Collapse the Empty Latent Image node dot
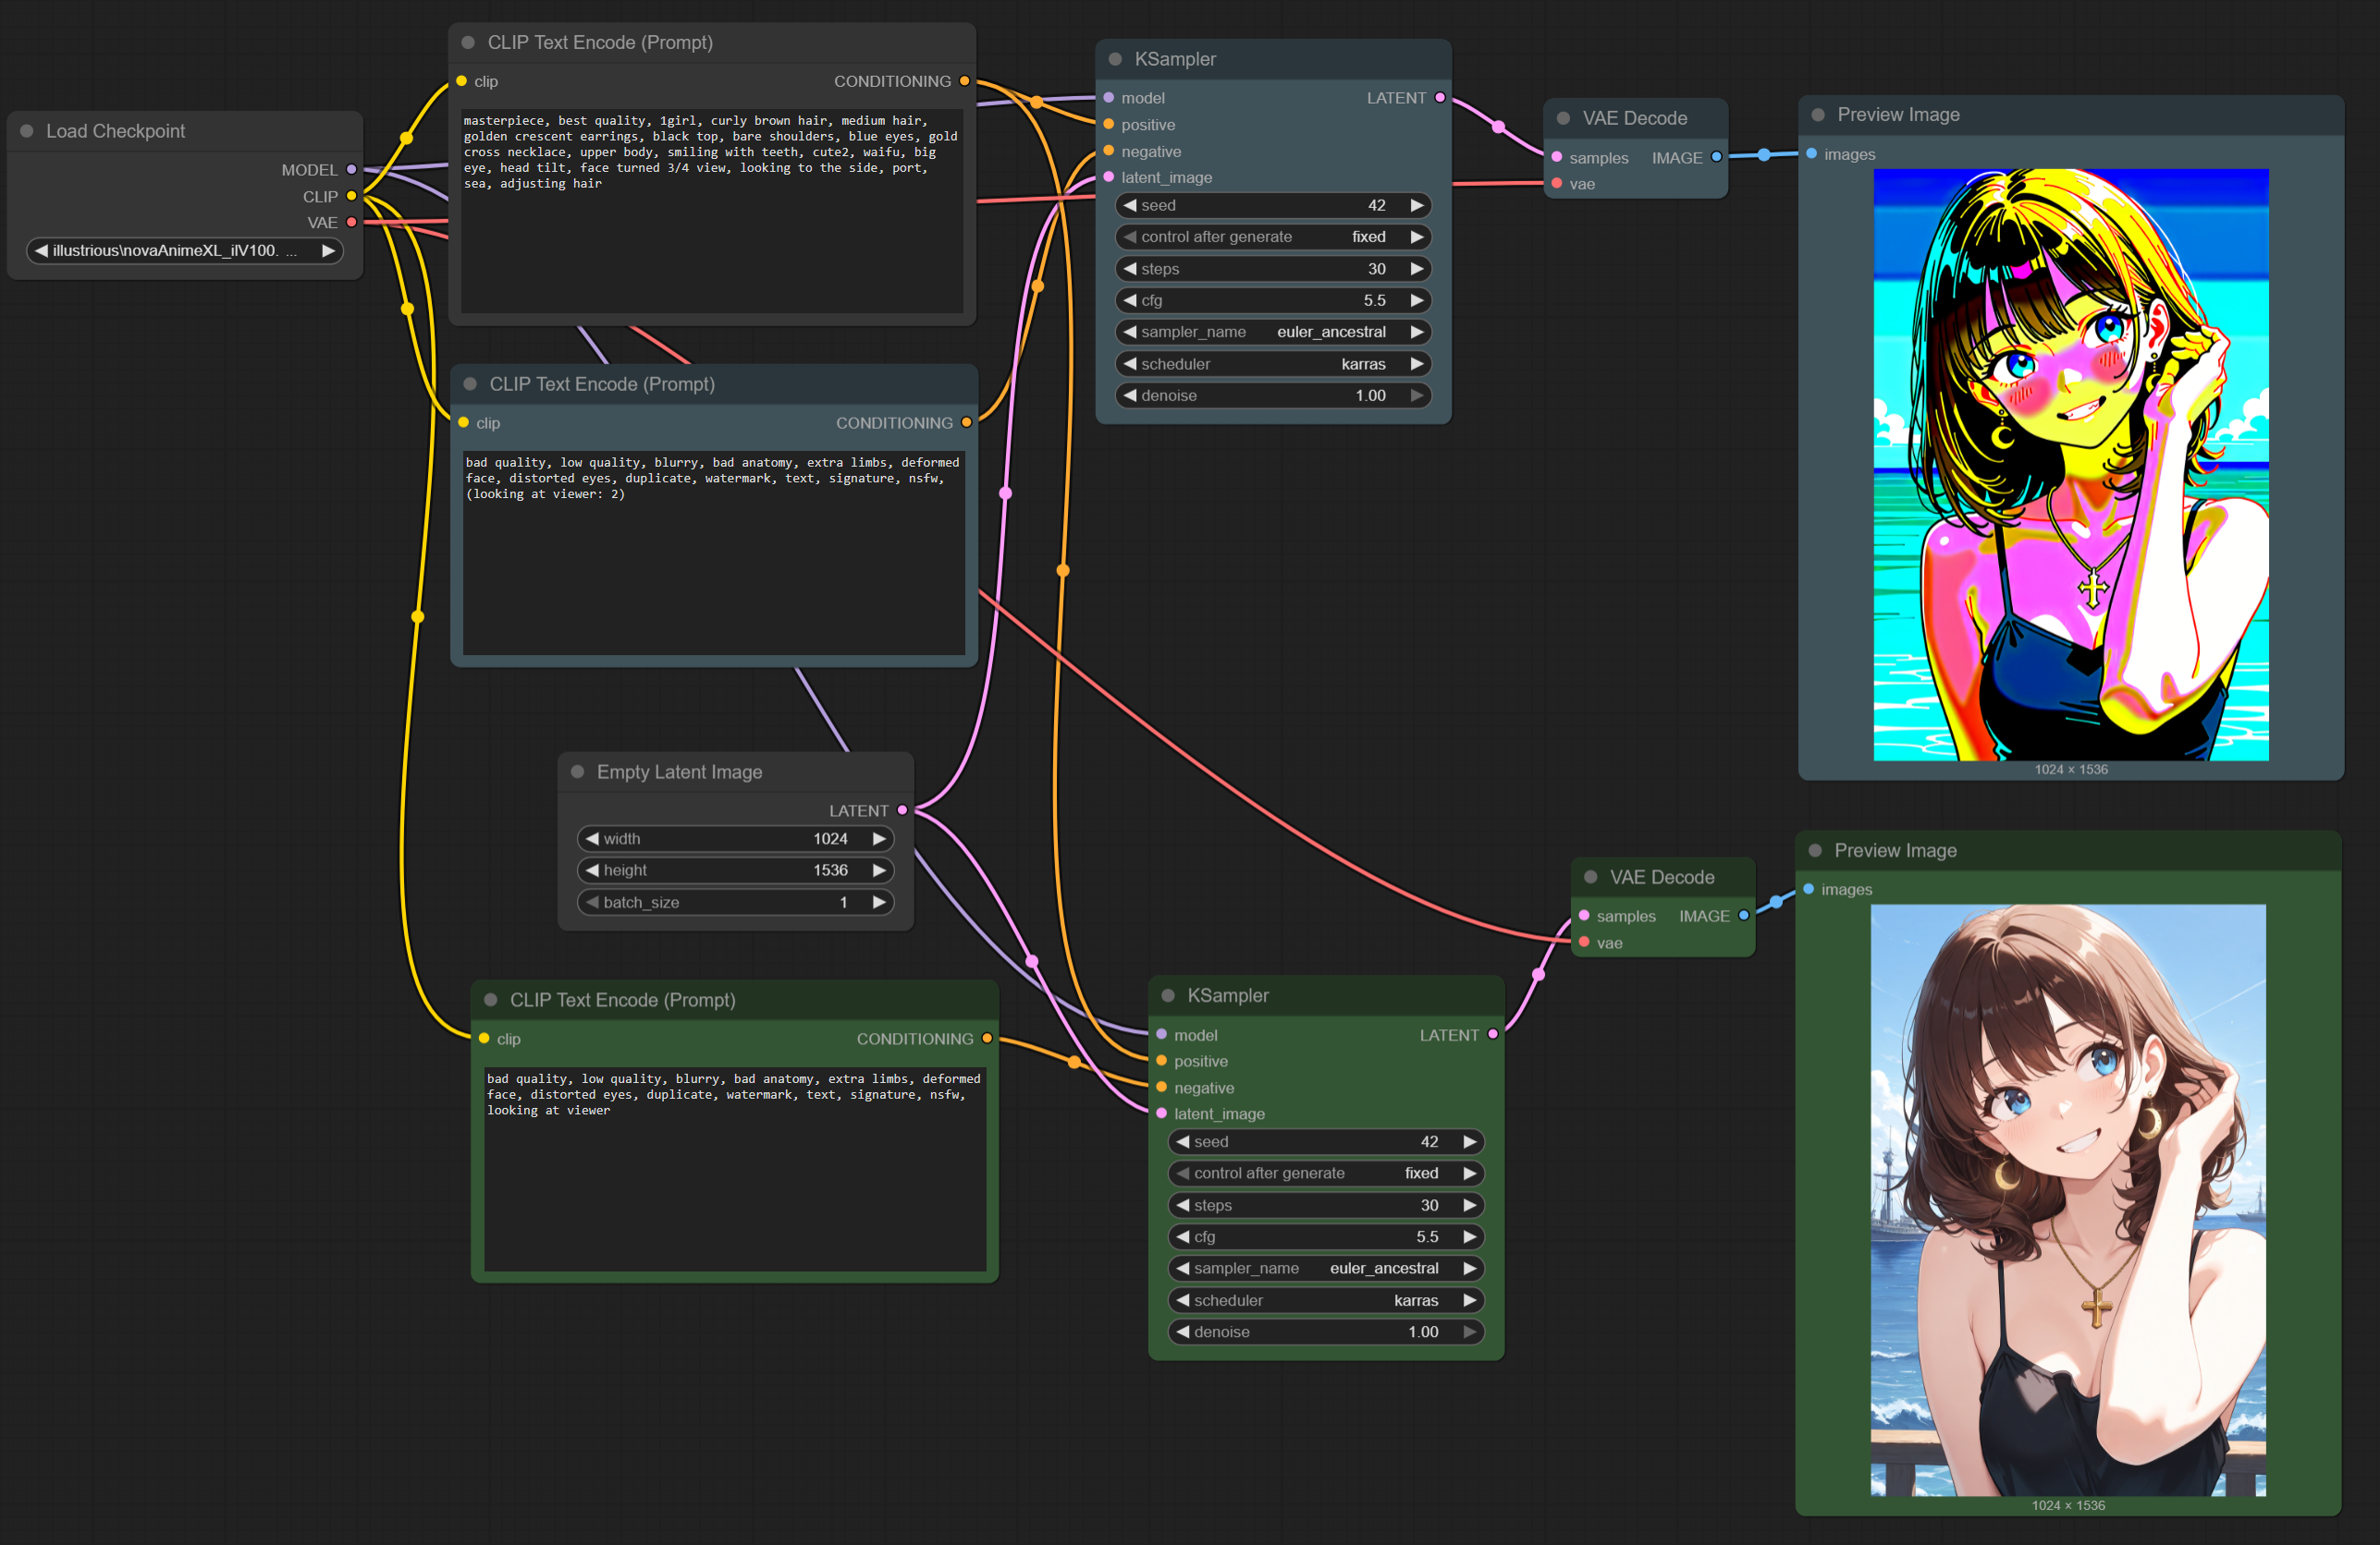2380x1545 pixels. (577, 772)
